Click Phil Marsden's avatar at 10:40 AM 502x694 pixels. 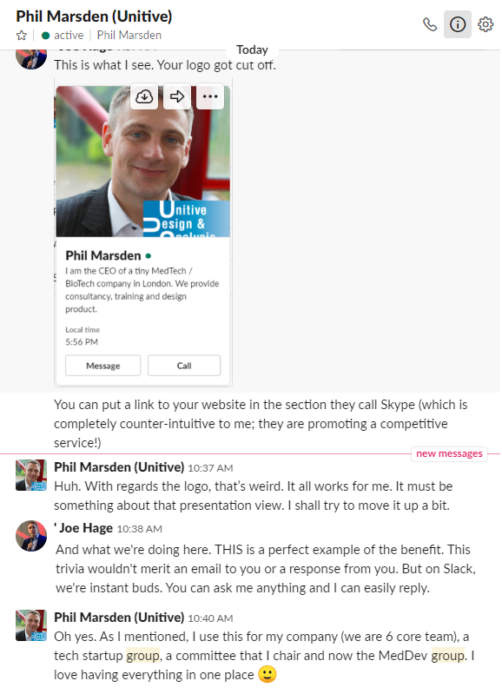click(31, 625)
